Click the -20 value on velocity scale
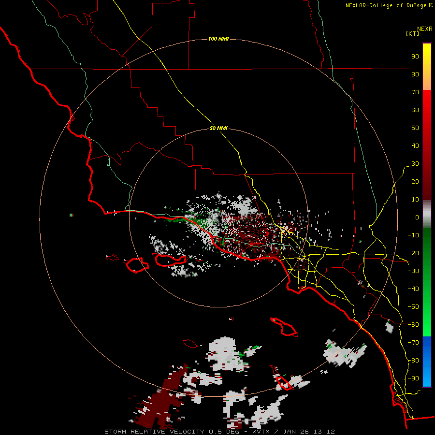This screenshot has width=435, height=435. pos(413,253)
